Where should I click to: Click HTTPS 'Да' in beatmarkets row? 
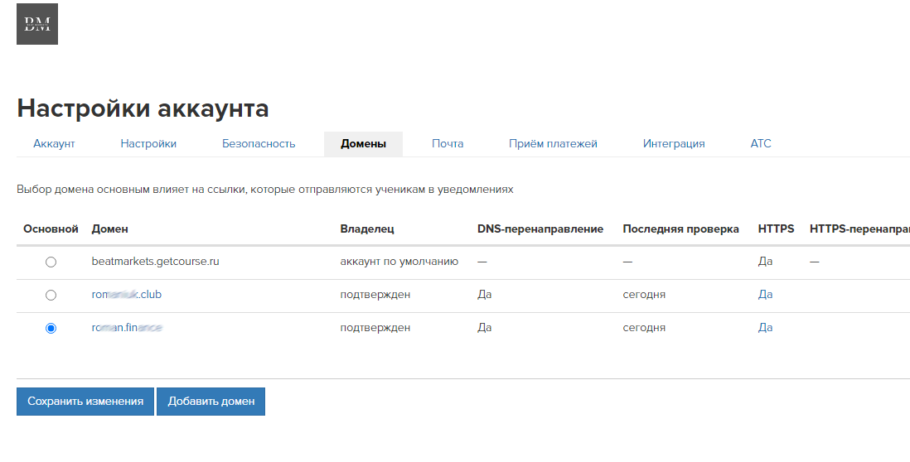[x=765, y=262]
